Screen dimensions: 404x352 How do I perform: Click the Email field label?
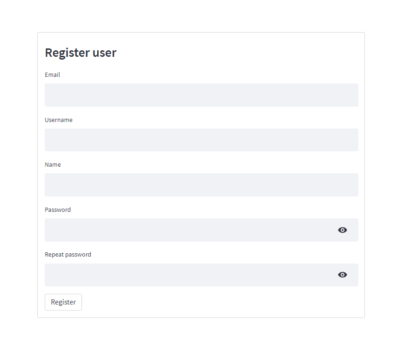[x=52, y=74]
